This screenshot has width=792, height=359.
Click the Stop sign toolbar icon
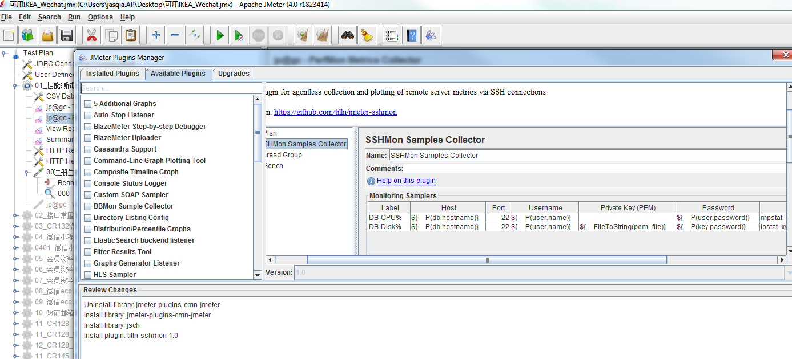pos(259,35)
